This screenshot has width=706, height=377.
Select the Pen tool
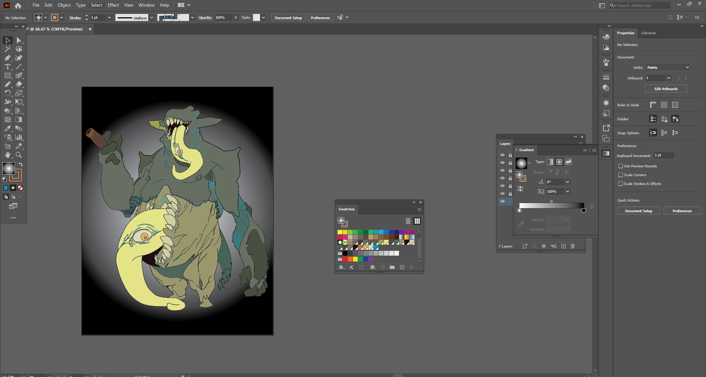point(8,58)
